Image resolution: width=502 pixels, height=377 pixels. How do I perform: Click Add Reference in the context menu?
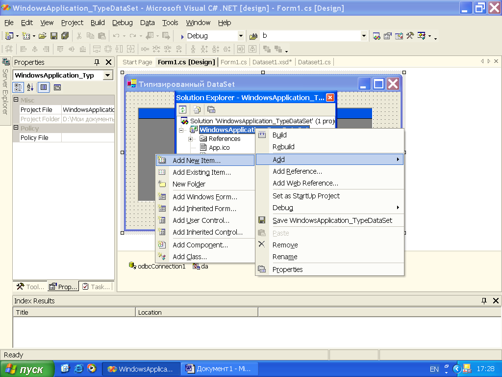pos(297,171)
